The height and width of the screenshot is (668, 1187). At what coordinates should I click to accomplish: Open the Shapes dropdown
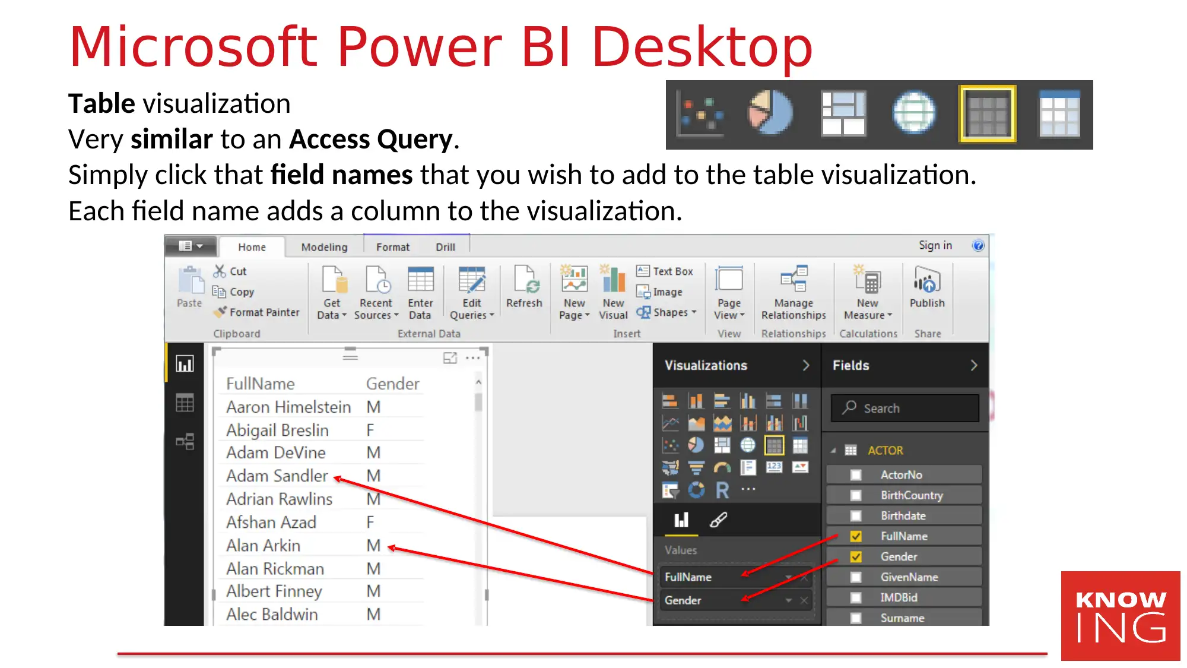667,312
